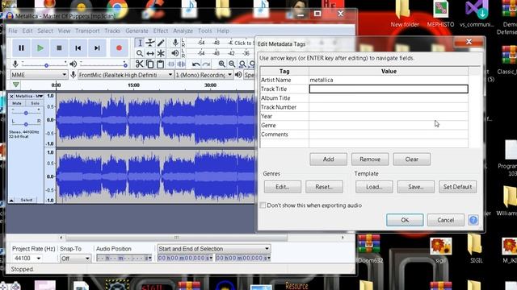Collapse the track with the bottom arrow

pyautogui.click(x=11, y=200)
